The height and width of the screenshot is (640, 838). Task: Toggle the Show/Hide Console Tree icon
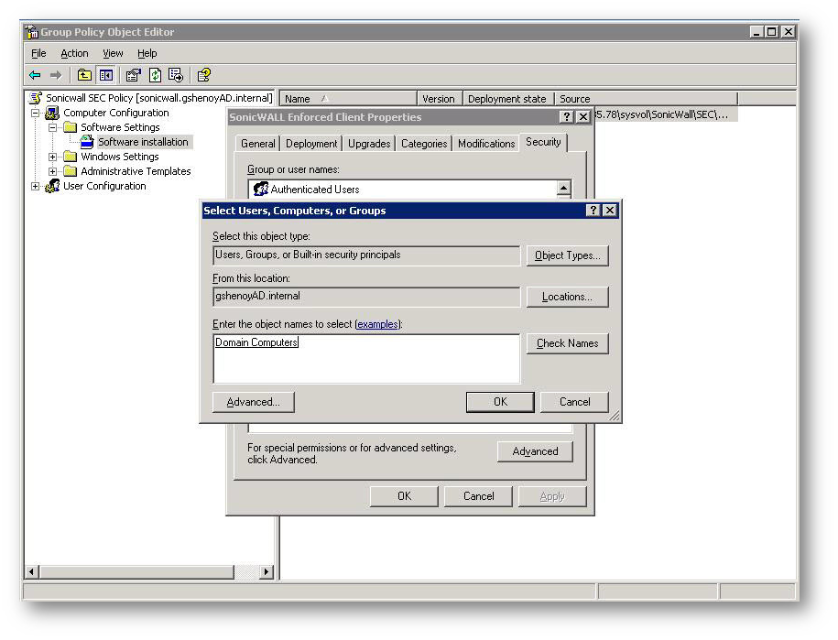point(106,75)
